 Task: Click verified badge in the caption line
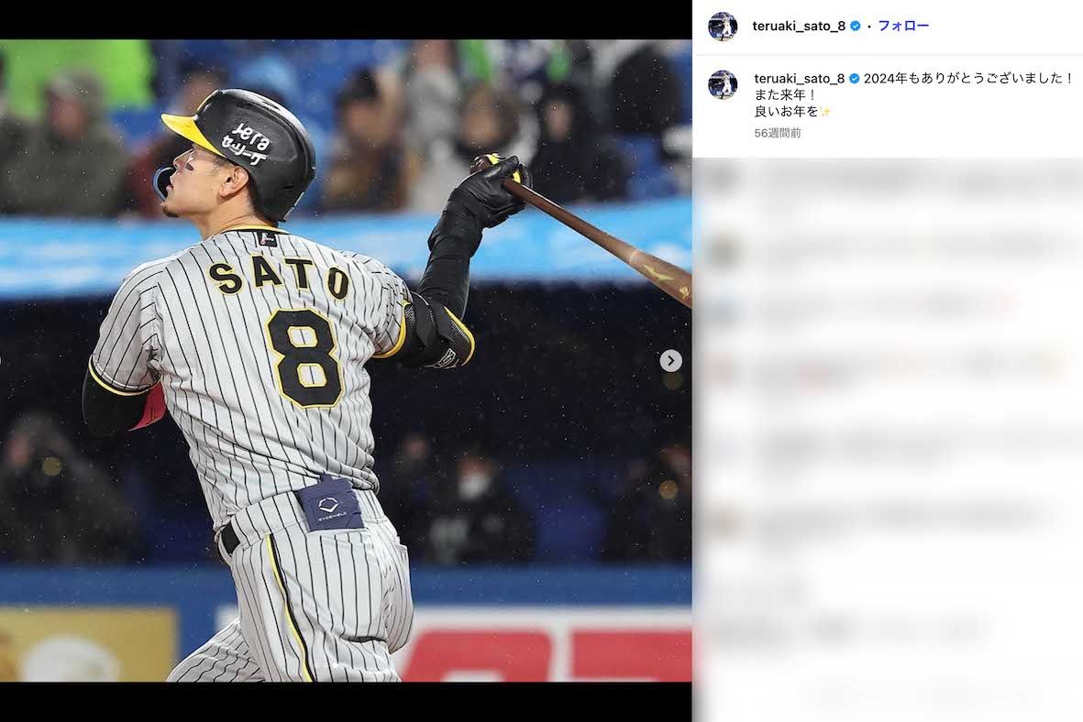click(854, 79)
